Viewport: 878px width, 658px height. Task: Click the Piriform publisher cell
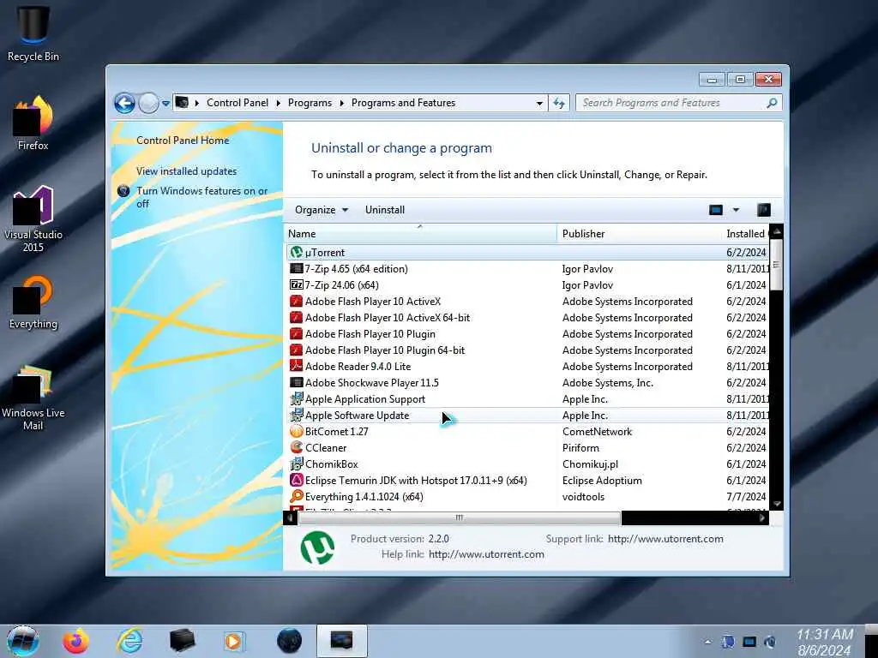point(580,447)
